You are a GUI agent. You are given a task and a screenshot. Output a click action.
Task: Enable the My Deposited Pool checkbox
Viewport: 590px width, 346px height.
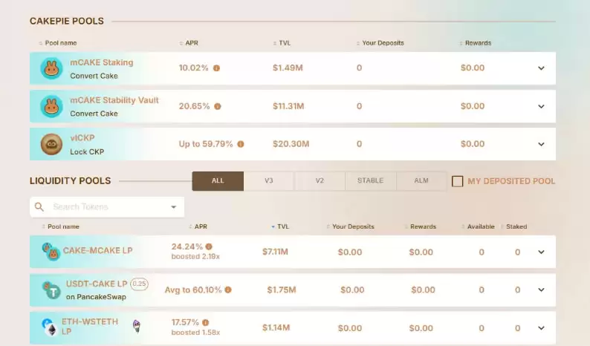(x=458, y=181)
